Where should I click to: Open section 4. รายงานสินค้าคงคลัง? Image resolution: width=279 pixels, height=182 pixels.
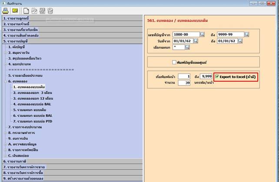[72, 36]
